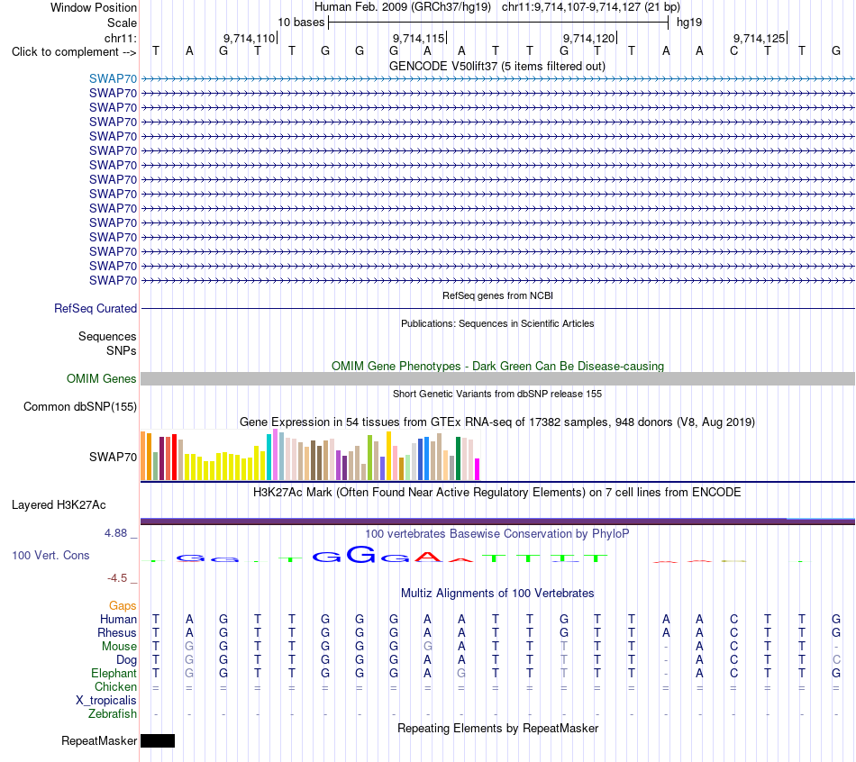Select the Zebrafish alignment row label
The height and width of the screenshot is (762, 856).
tap(113, 714)
